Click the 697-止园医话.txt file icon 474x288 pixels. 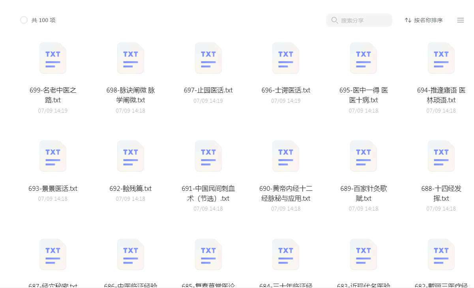(208, 58)
